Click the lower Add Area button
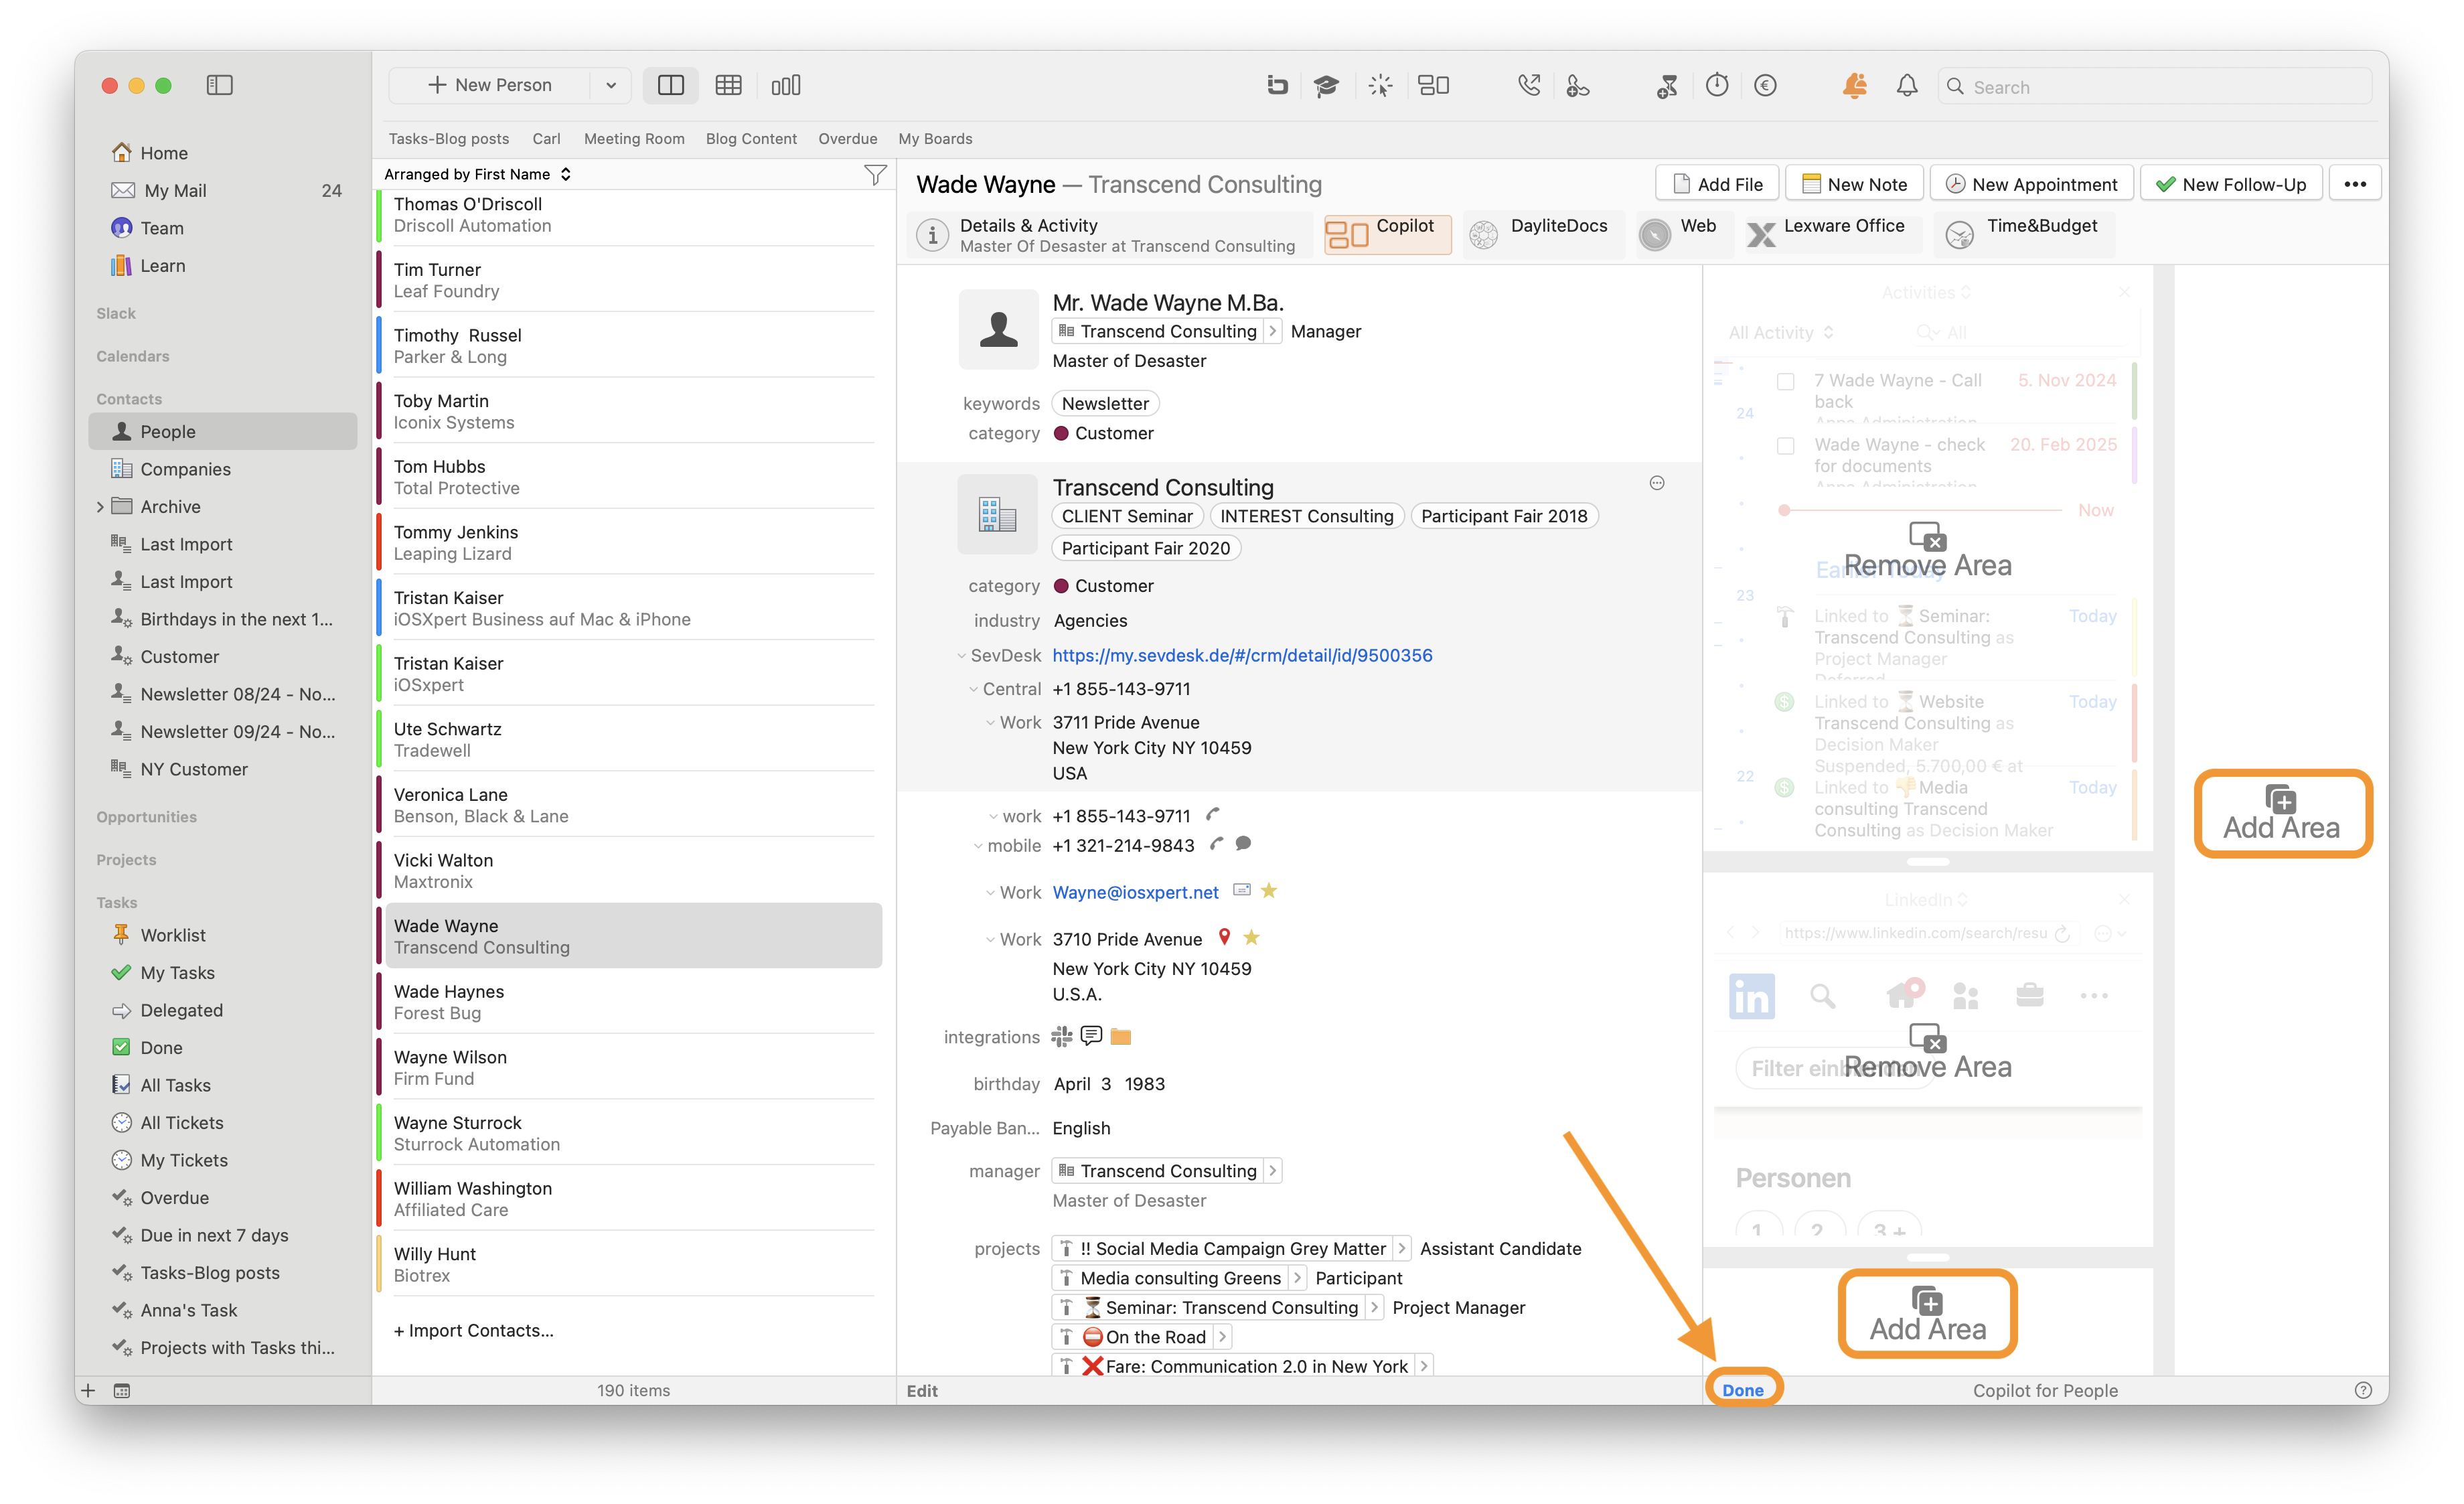 click(x=1927, y=1313)
